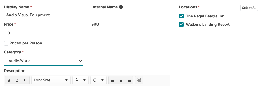
Task: Open the Category dropdown showing Audio/Visual
Action: [x=43, y=61]
